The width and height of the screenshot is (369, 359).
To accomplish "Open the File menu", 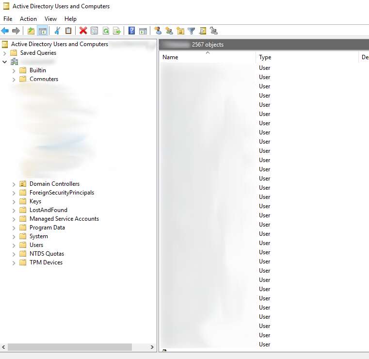I will [8, 19].
